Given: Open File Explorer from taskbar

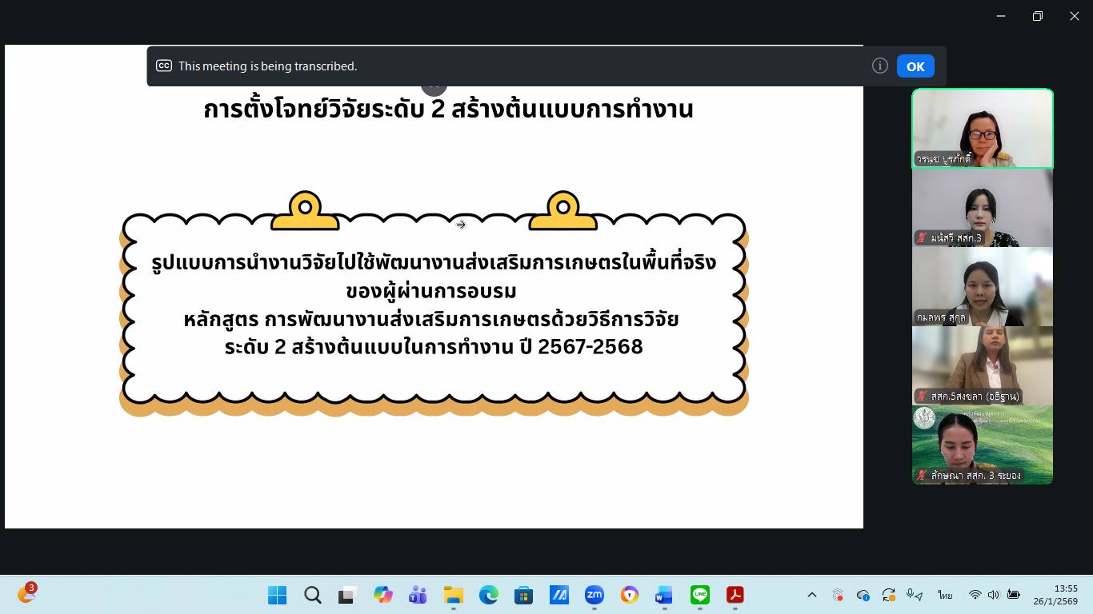Looking at the screenshot, I should 453,595.
